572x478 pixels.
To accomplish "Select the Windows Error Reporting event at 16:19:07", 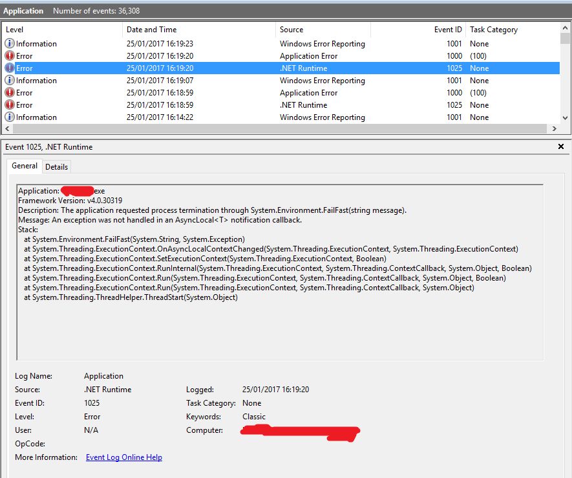I will click(322, 81).
